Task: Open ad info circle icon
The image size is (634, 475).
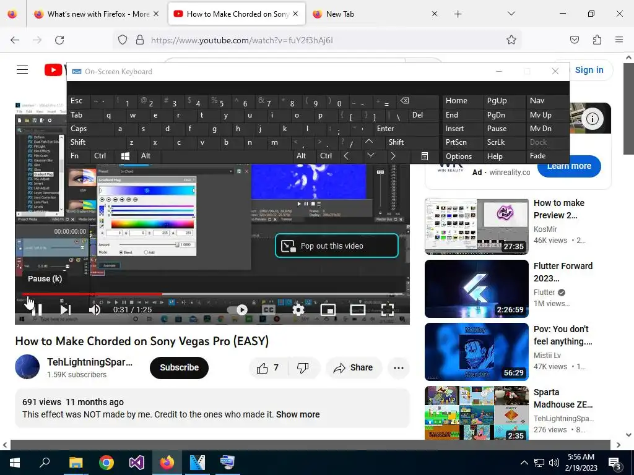Action: pos(593,119)
